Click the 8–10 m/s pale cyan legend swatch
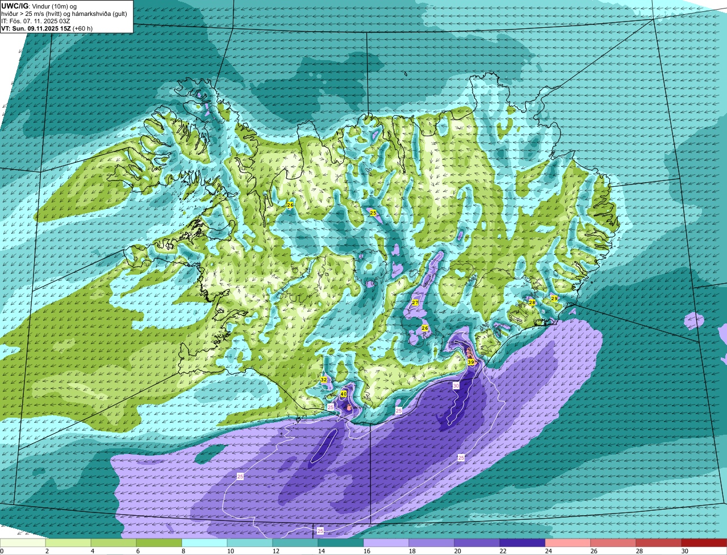The image size is (727, 555). 204,543
